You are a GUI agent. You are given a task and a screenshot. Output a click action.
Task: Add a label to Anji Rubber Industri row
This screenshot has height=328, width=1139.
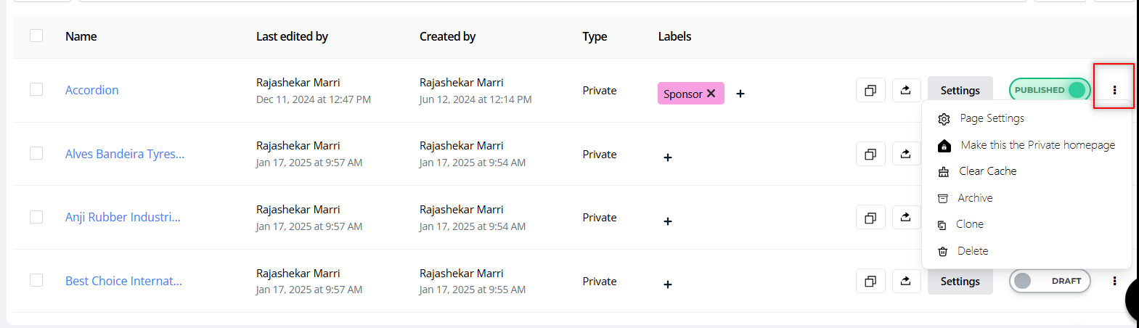668,221
